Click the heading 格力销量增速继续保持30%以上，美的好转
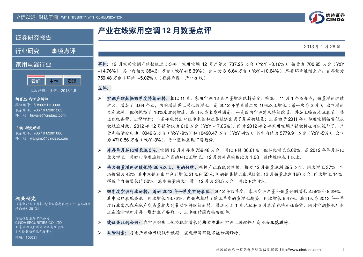363x257 pixels. tap(152, 167)
